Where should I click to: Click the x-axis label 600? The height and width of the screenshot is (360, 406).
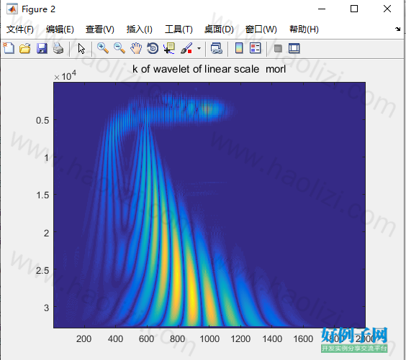(147, 338)
